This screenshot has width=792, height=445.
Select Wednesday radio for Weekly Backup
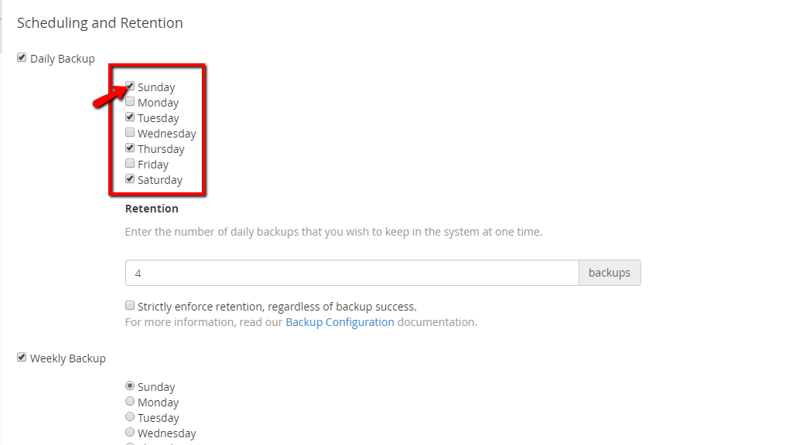click(130, 433)
